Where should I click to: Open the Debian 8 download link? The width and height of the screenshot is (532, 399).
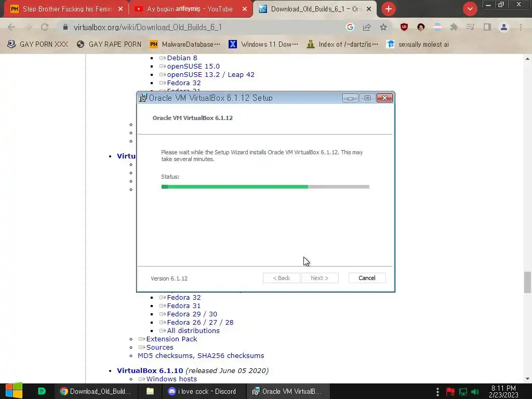[x=182, y=58]
